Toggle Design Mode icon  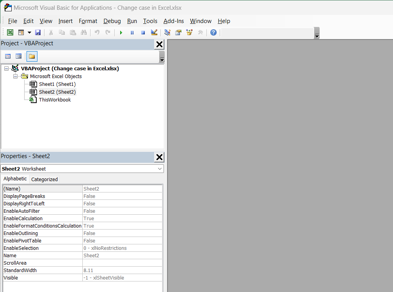pos(154,32)
